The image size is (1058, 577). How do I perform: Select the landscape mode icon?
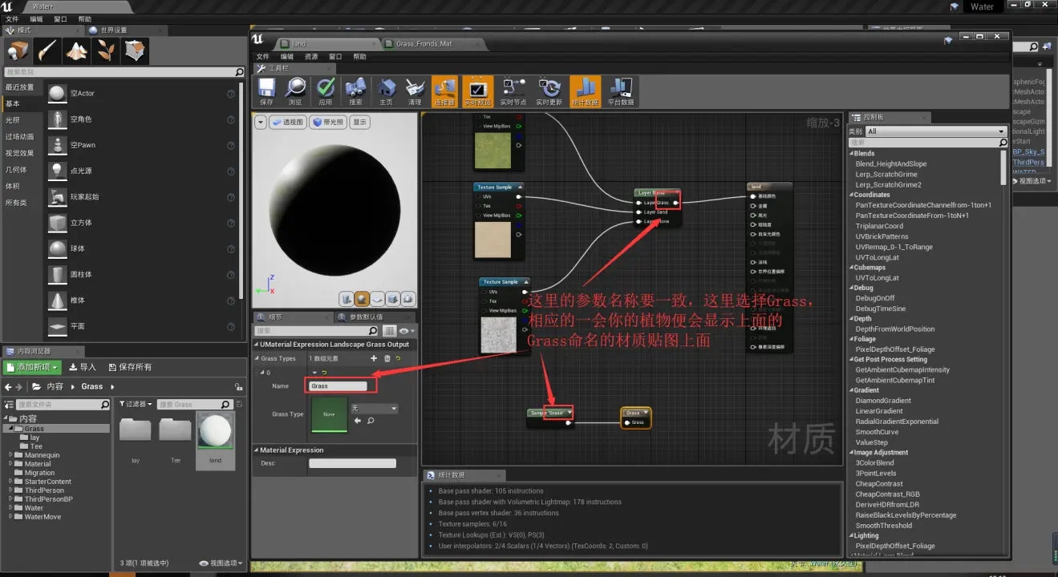coord(76,50)
